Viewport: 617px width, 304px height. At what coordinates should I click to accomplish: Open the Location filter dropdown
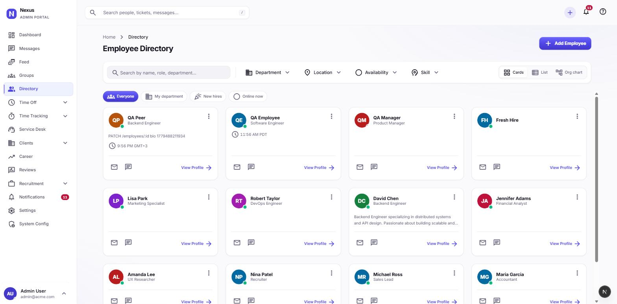pyautogui.click(x=323, y=72)
